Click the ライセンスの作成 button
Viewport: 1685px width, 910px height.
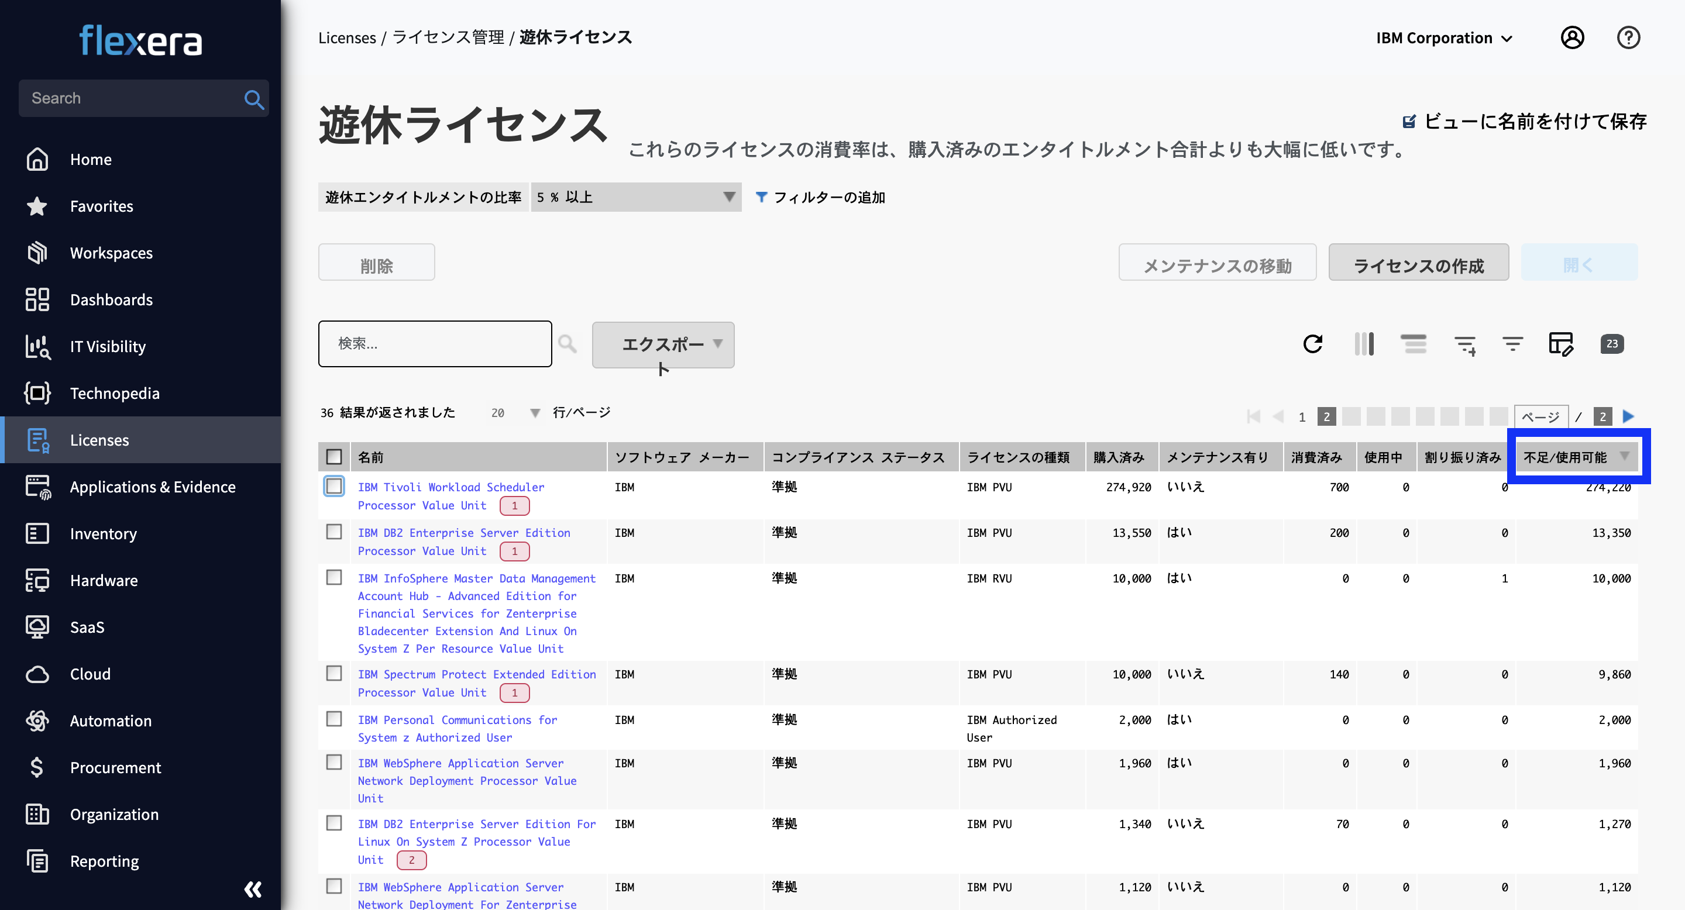coord(1418,262)
